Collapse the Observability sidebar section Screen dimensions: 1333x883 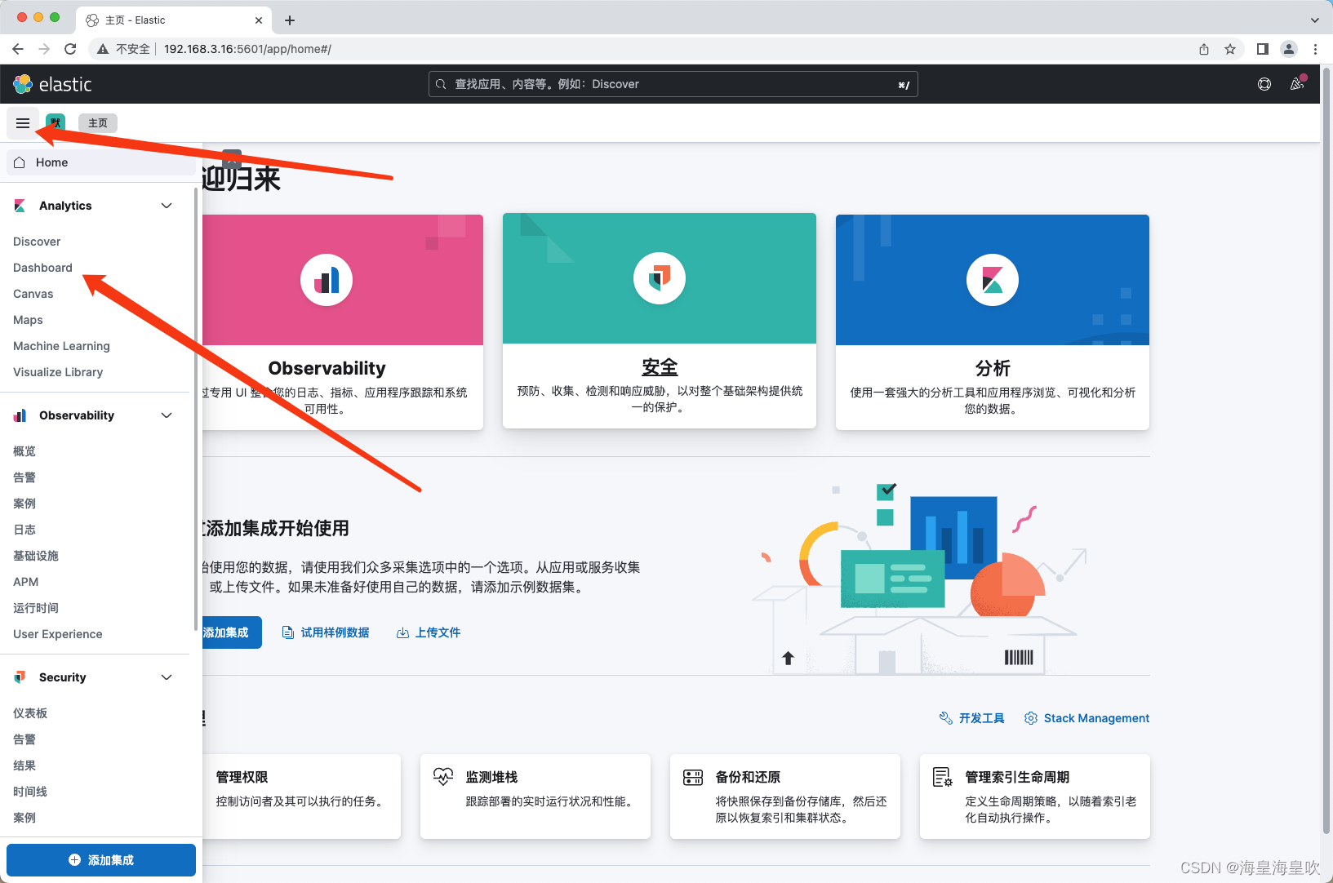pos(167,415)
